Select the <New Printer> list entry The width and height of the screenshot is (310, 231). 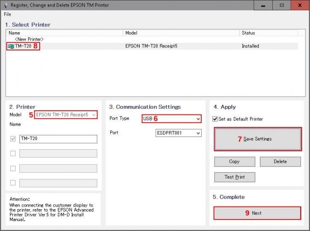[29, 39]
